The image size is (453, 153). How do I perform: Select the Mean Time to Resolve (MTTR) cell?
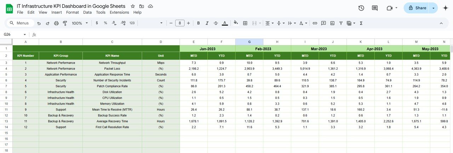tap(112, 110)
